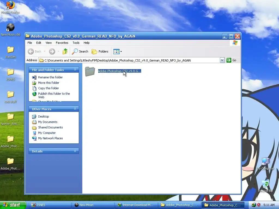The height and width of the screenshot is (209, 279).
Task: Expand the Details panel
Action: tap(75, 151)
